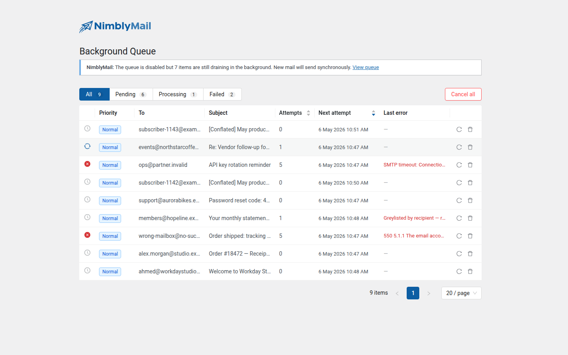
Task: Click the Cancel all button
Action: (463, 94)
